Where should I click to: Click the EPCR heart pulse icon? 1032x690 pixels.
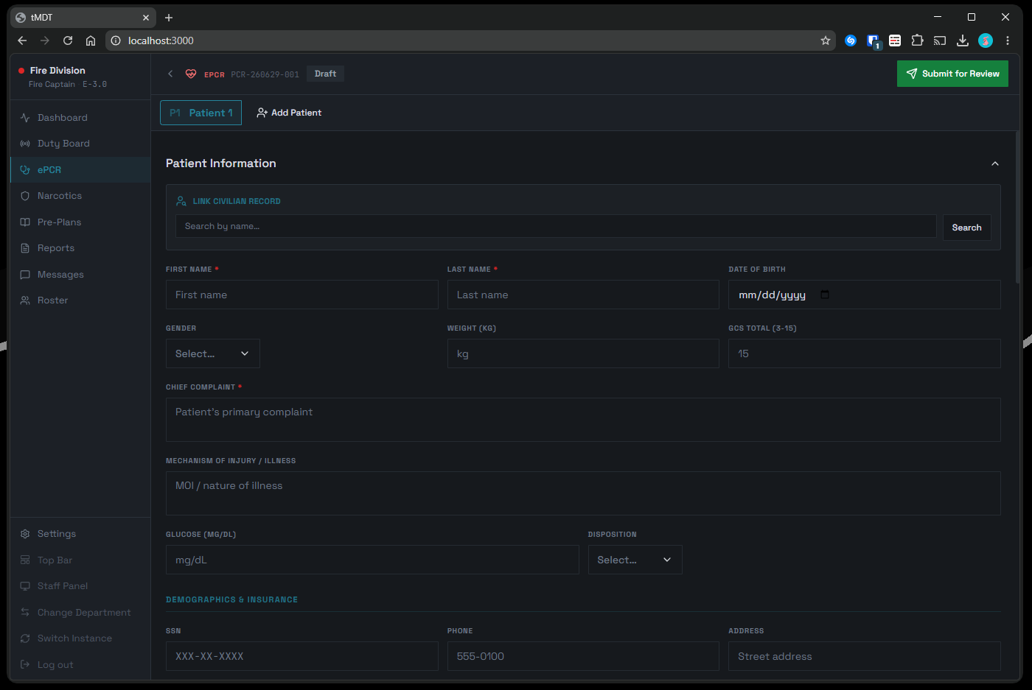[x=191, y=74]
